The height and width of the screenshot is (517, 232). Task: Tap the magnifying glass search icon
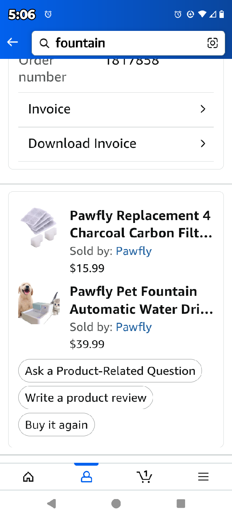point(44,43)
